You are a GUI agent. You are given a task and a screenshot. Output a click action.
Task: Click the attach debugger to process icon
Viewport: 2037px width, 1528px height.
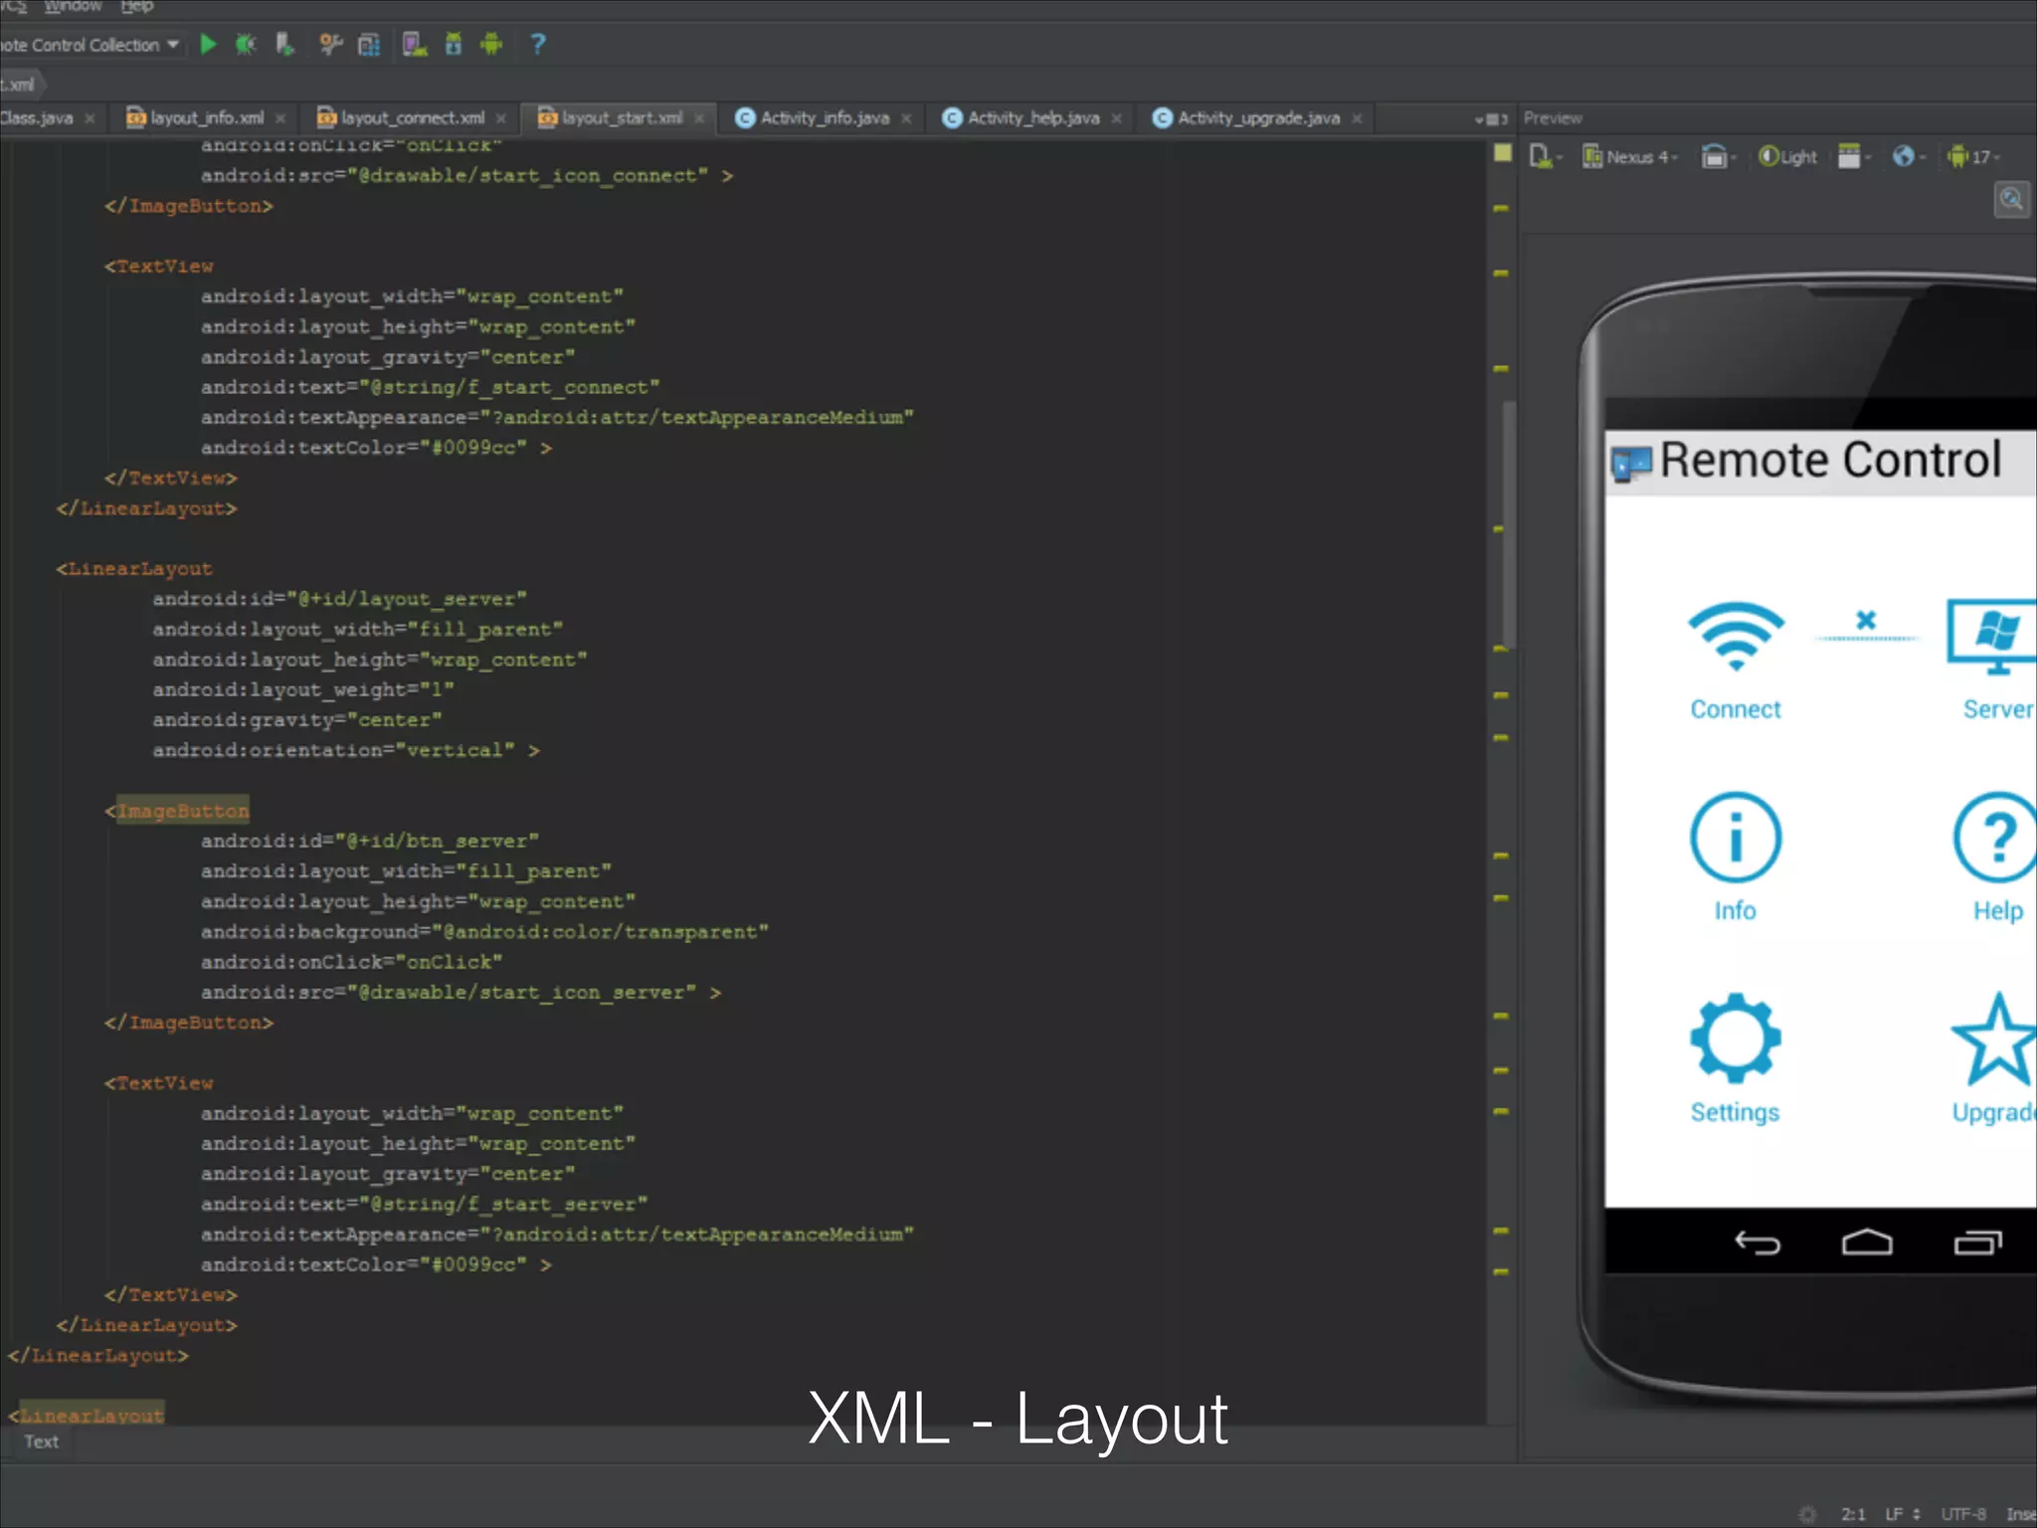click(x=285, y=45)
